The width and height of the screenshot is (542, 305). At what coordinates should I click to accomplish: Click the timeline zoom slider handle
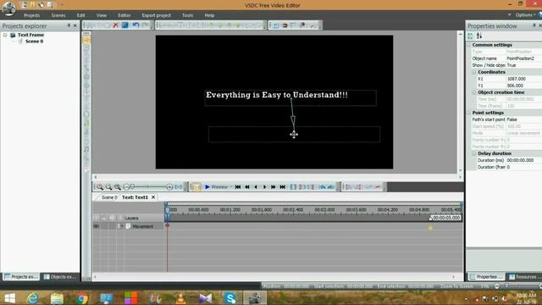(132, 186)
